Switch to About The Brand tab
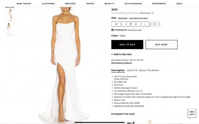The image size is (199, 124). pos(149,70)
